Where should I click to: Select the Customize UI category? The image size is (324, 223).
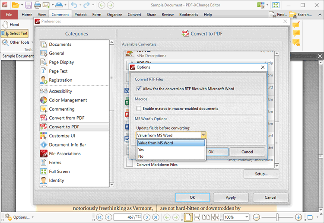tap(74, 136)
